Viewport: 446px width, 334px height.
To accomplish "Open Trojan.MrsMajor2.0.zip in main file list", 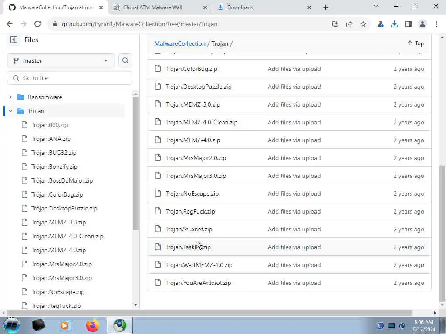I will pyautogui.click(x=196, y=158).
